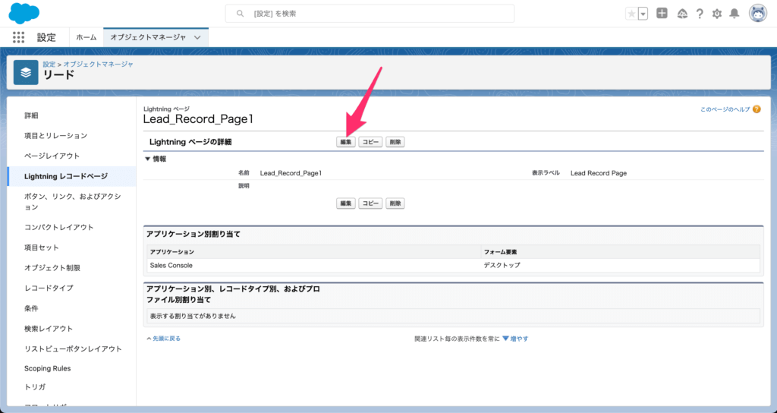The width and height of the screenshot is (777, 413).
Task: Click the Trailhead guidance icon
Action: point(682,14)
